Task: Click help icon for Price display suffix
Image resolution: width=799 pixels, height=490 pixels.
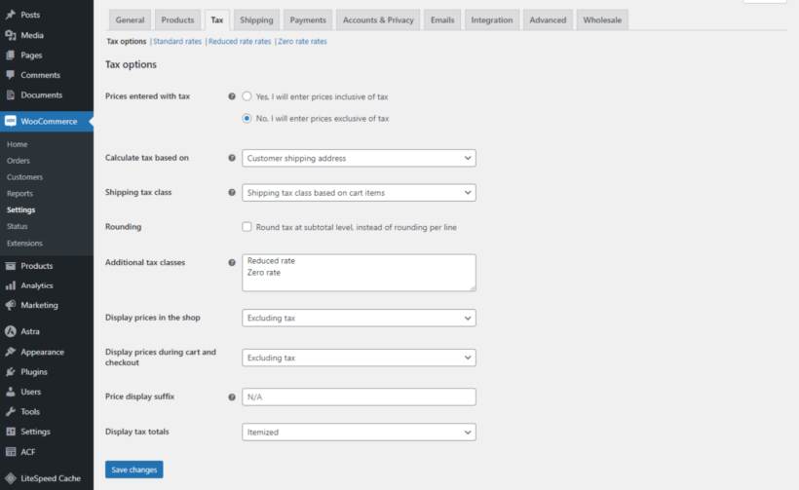Action: tap(232, 397)
